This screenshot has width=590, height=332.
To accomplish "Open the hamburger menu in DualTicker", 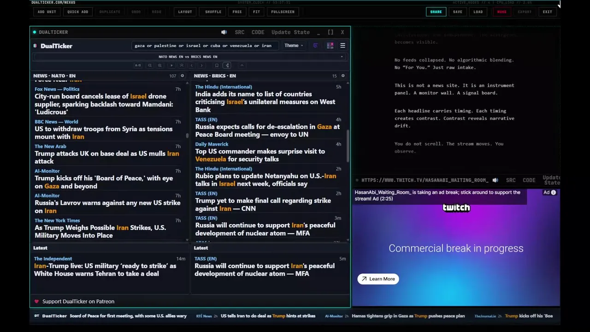I will 342,46.
